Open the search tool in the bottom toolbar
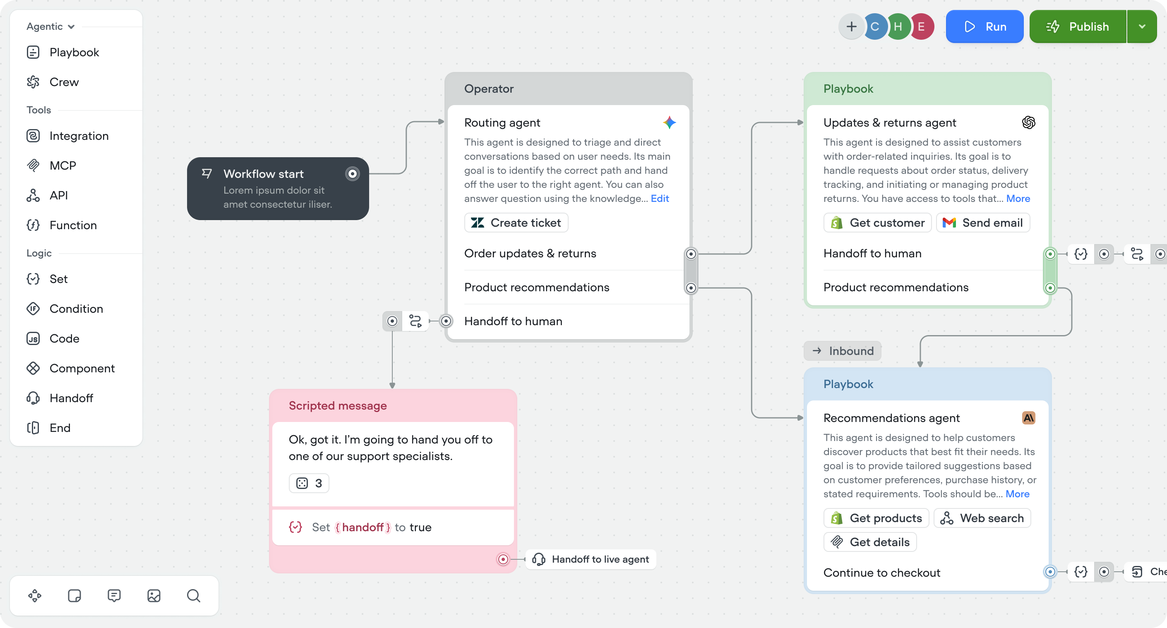The height and width of the screenshot is (628, 1167). pos(193,595)
